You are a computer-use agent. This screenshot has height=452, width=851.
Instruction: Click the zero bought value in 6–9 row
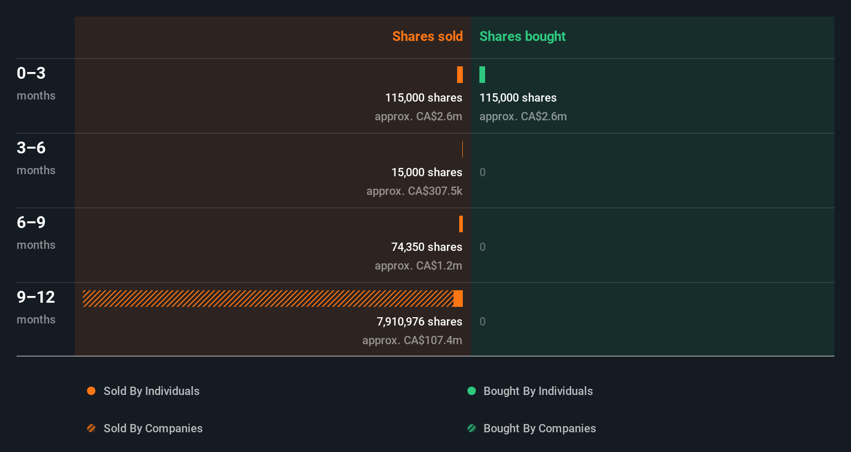pyautogui.click(x=483, y=247)
